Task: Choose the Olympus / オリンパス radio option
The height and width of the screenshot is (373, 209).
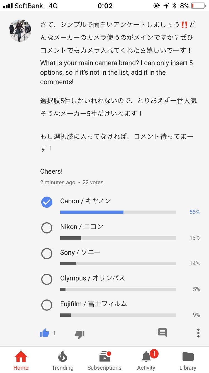Action: (47, 279)
